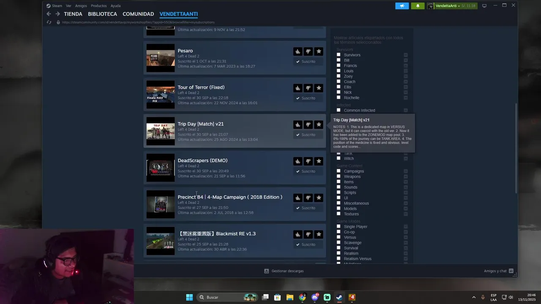
Task: Open the Amigos menu
Action: [81, 6]
